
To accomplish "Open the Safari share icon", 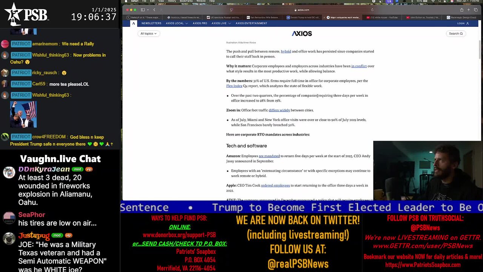I will pos(461,10).
